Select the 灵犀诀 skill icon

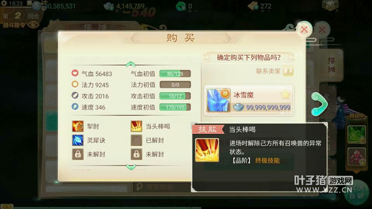coord(78,140)
